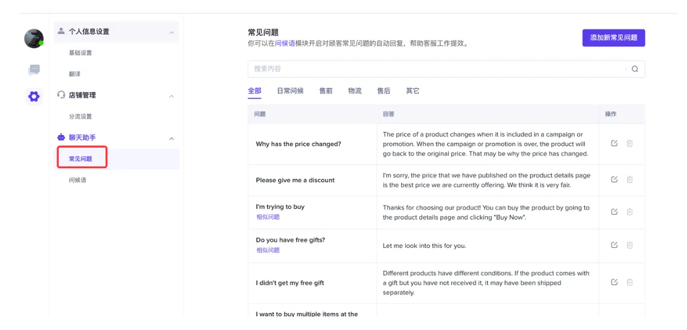Switch to the 其它 tab
The width and height of the screenshot is (687, 330).
click(413, 91)
